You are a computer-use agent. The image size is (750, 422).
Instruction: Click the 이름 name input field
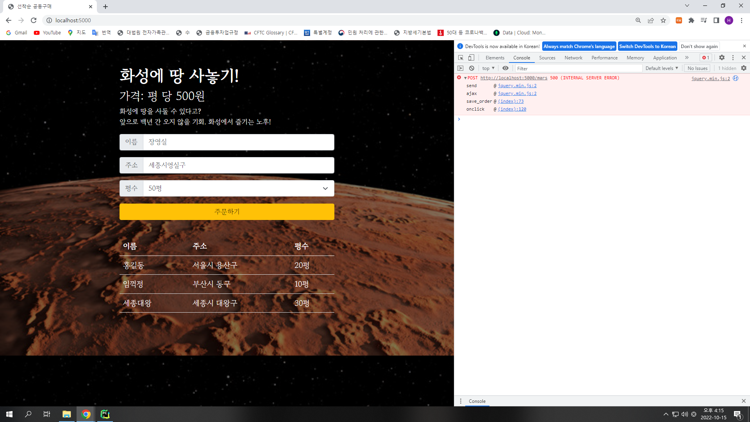238,142
